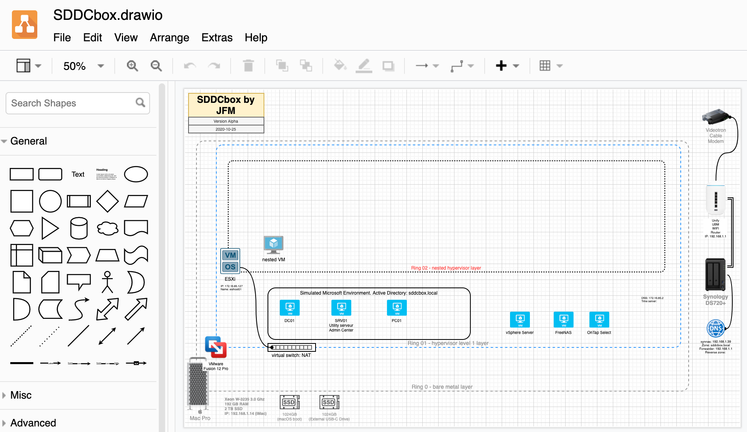Open the Help menu
The image size is (747, 432).
tap(256, 37)
